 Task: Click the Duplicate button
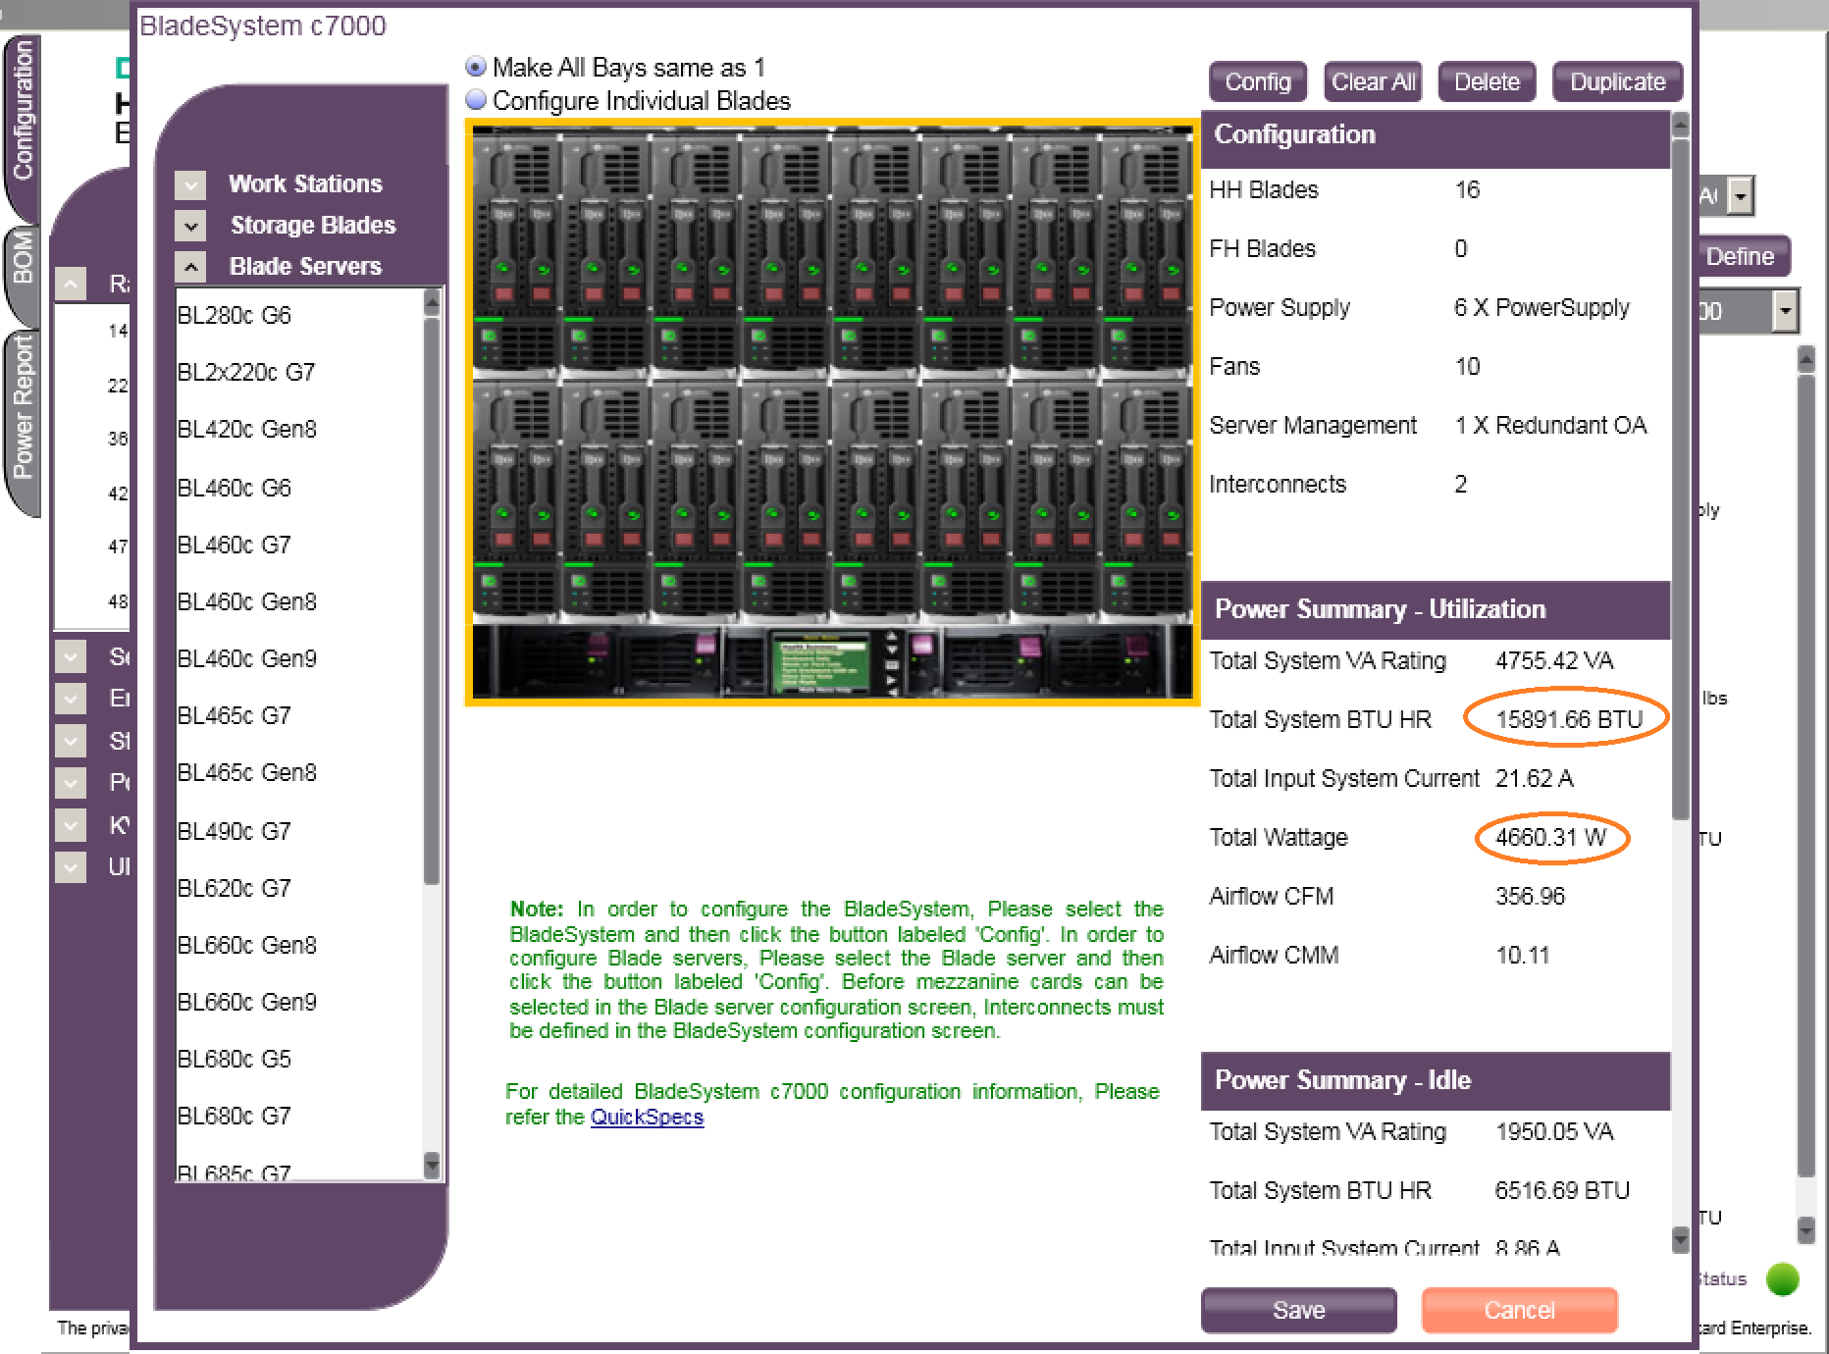tap(1617, 81)
